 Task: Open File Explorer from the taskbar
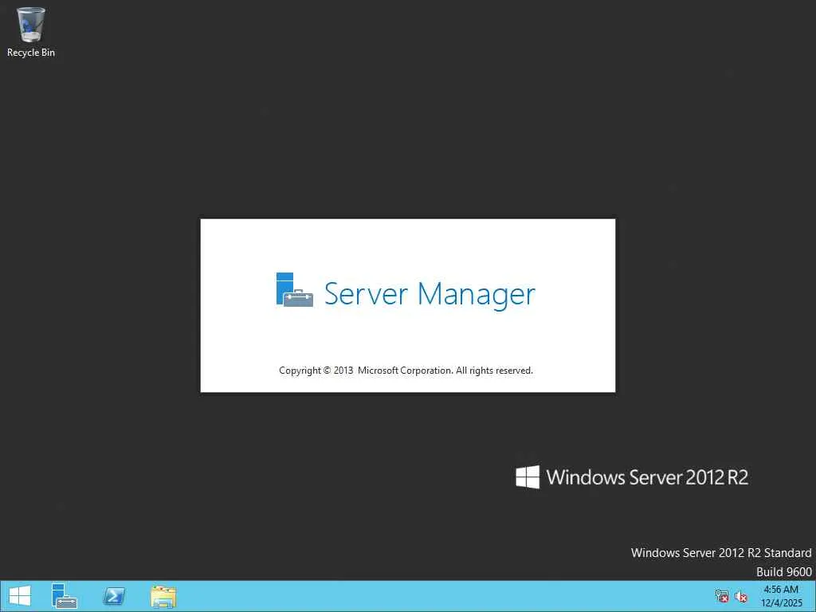163,596
